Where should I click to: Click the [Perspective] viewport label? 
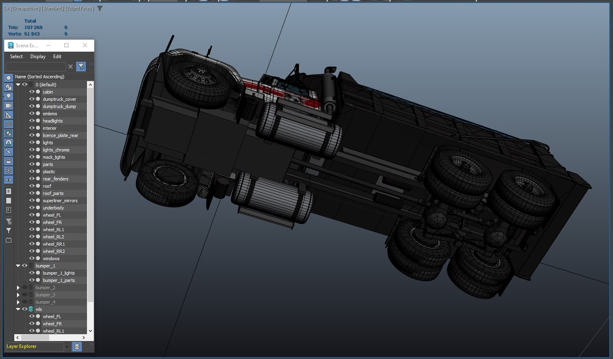pyautogui.click(x=26, y=8)
